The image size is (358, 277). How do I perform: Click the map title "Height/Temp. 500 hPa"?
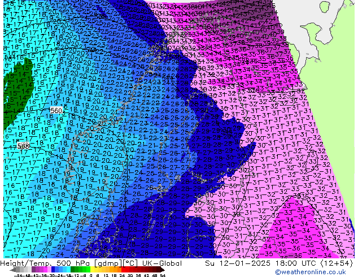(x=44, y=263)
